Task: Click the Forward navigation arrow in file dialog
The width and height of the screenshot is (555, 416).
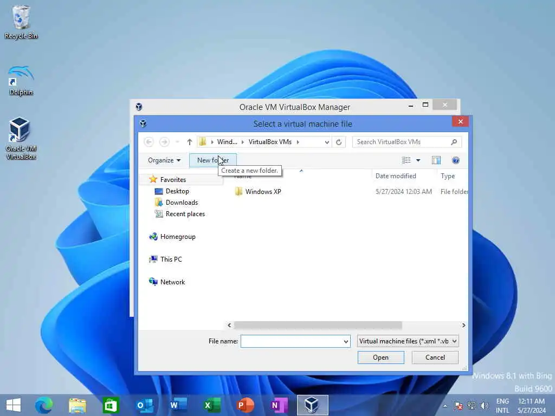Action: (164, 142)
